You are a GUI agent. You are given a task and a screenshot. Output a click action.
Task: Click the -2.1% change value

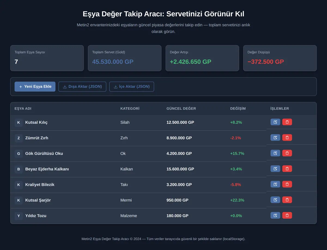pos(235,138)
